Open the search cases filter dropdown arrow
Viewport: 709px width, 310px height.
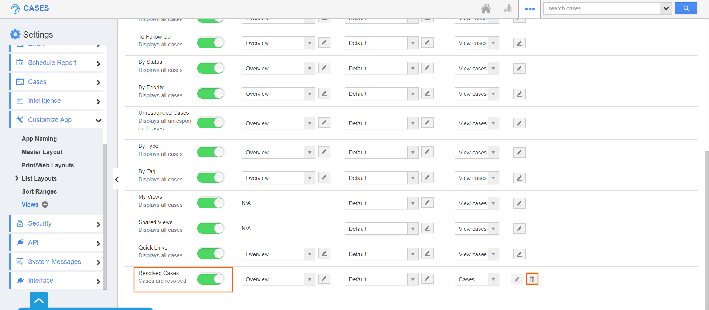click(666, 8)
